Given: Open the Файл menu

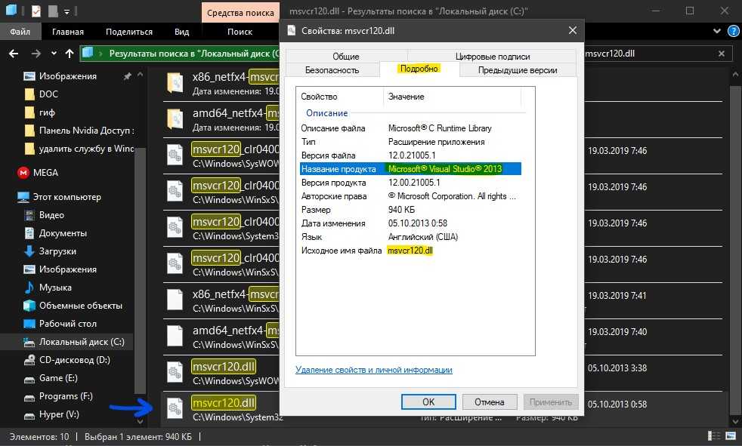Looking at the screenshot, I should (20, 32).
